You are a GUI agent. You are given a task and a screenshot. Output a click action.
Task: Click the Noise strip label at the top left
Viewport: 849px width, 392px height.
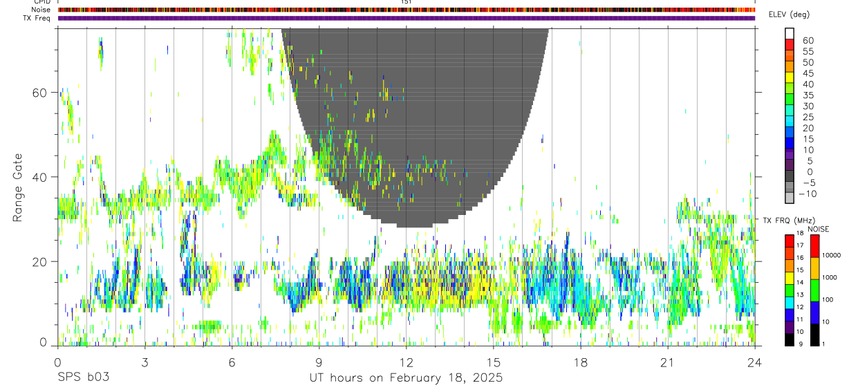click(42, 10)
